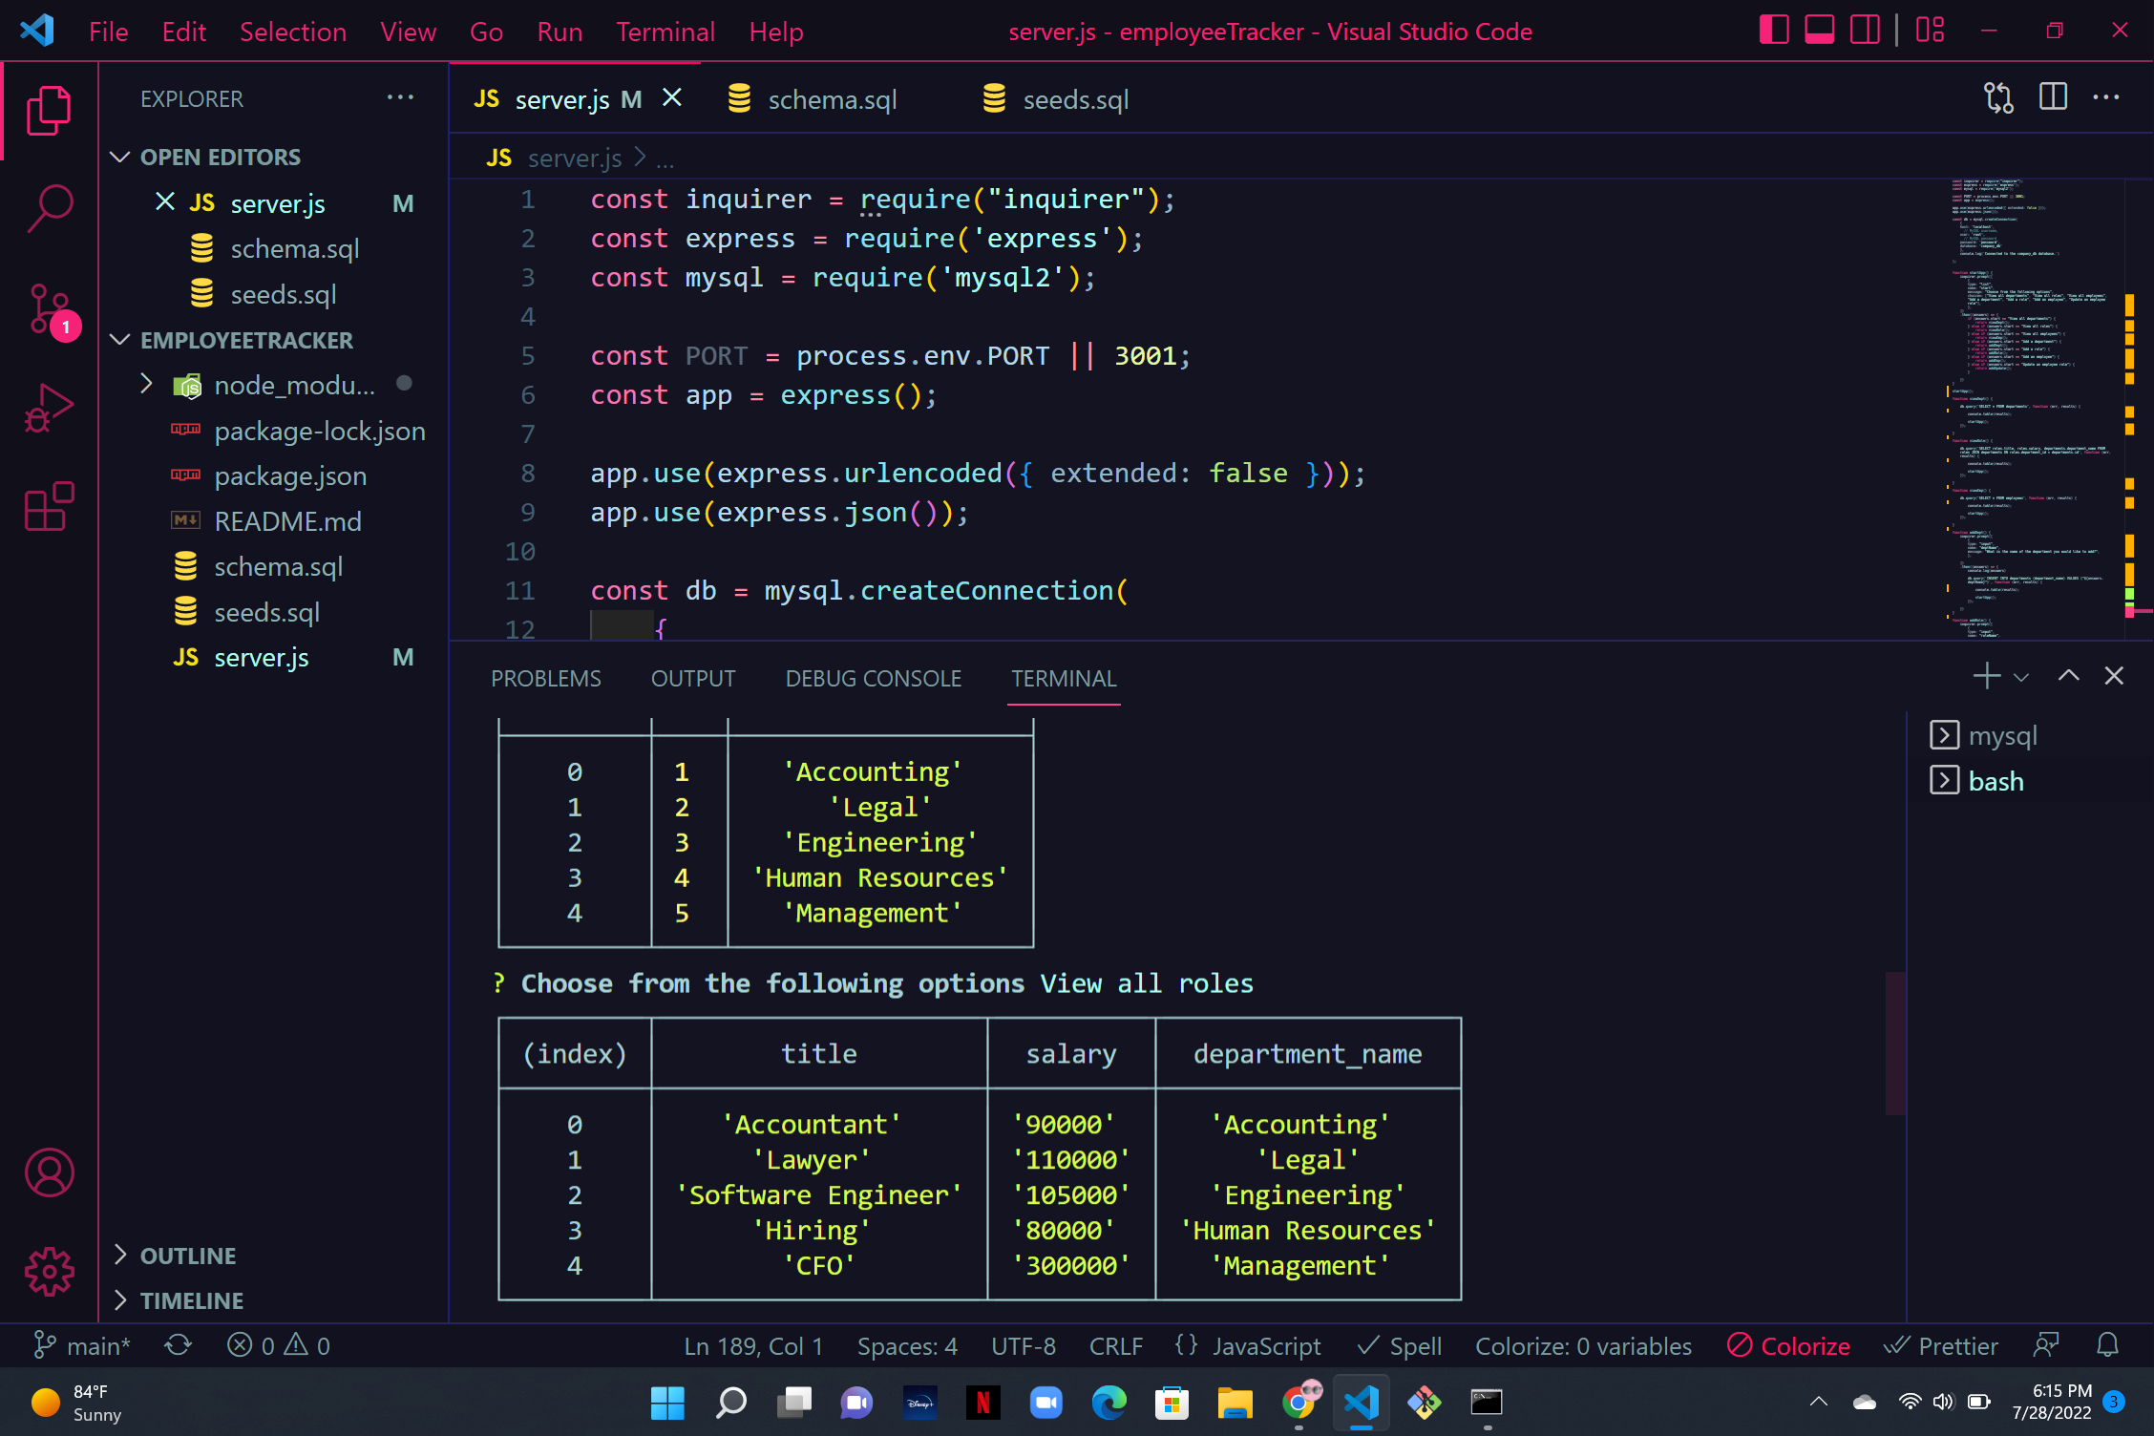Select the bash terminal in the terminal list

click(x=1997, y=780)
